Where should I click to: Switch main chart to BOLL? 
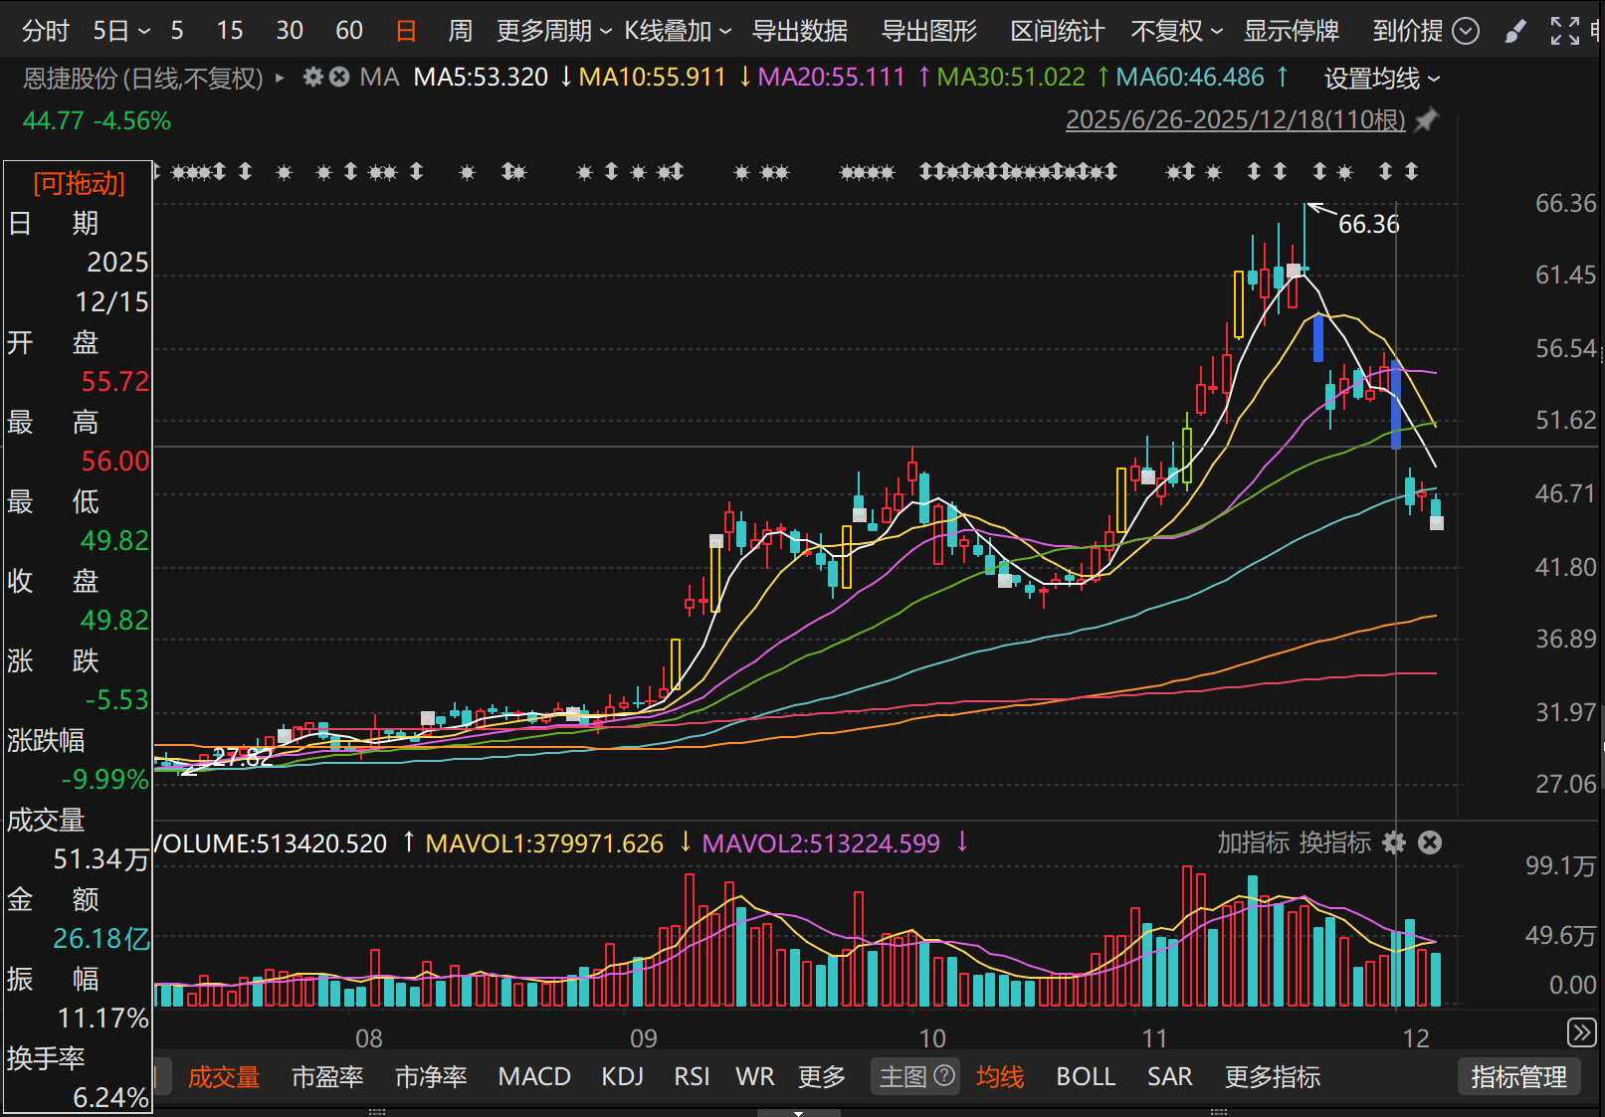click(x=1086, y=1076)
